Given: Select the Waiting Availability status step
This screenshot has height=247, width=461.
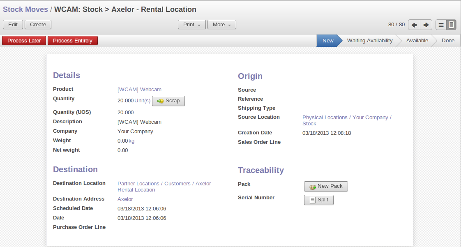Looking at the screenshot, I should (369, 41).
